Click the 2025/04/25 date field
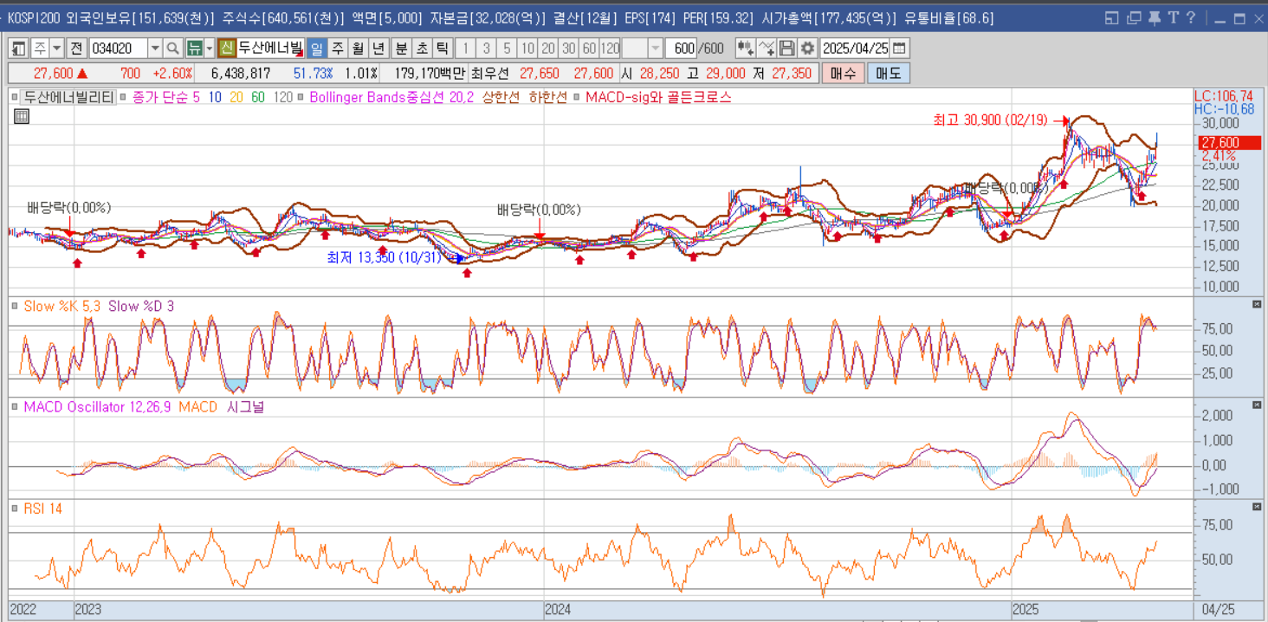The image size is (1268, 622). [855, 49]
